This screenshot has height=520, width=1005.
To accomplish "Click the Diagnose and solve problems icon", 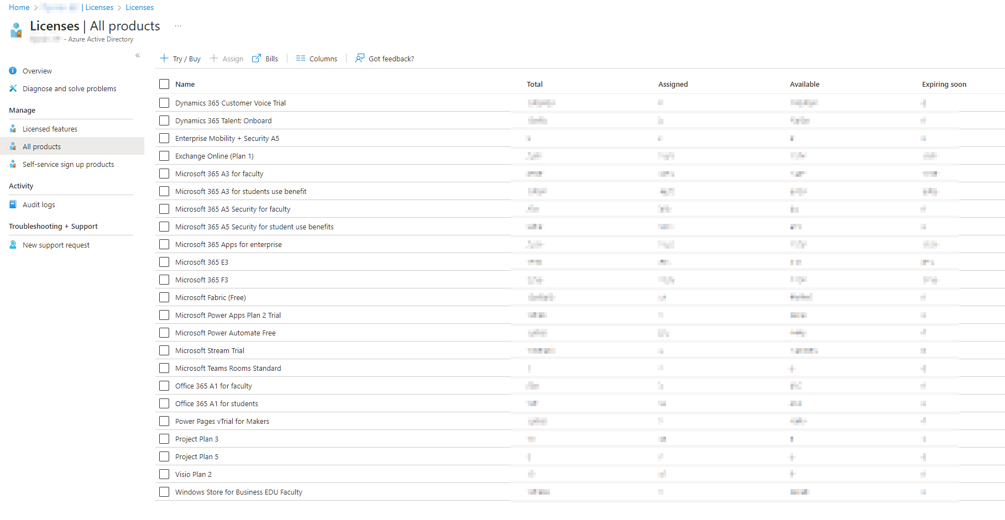I will [13, 88].
